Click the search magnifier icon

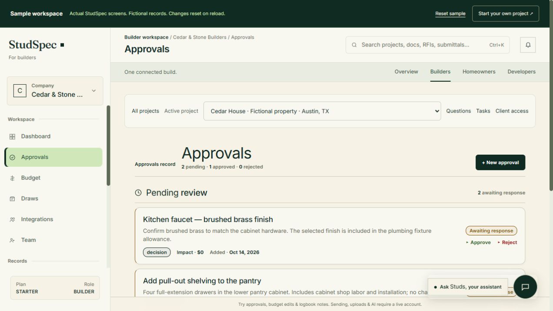pyautogui.click(x=354, y=45)
